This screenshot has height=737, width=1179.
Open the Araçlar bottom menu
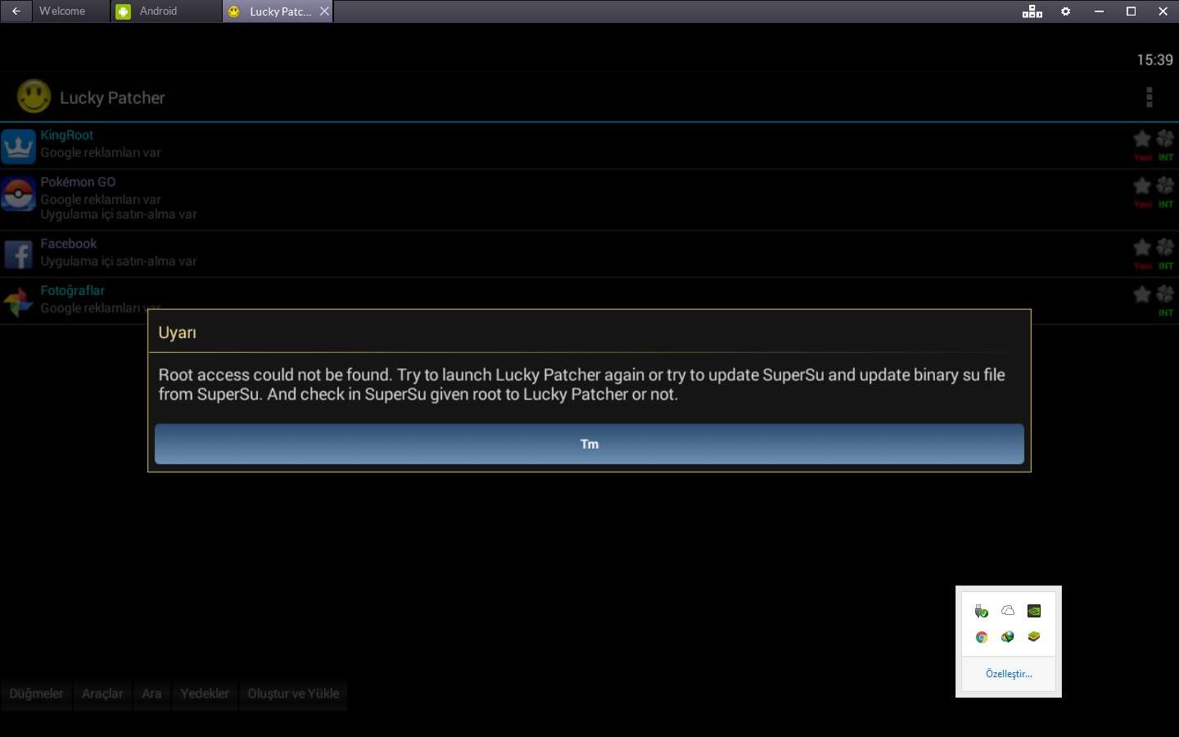click(x=102, y=694)
